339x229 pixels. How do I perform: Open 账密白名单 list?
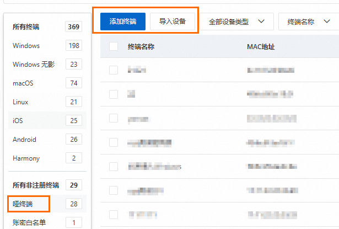click(x=30, y=223)
